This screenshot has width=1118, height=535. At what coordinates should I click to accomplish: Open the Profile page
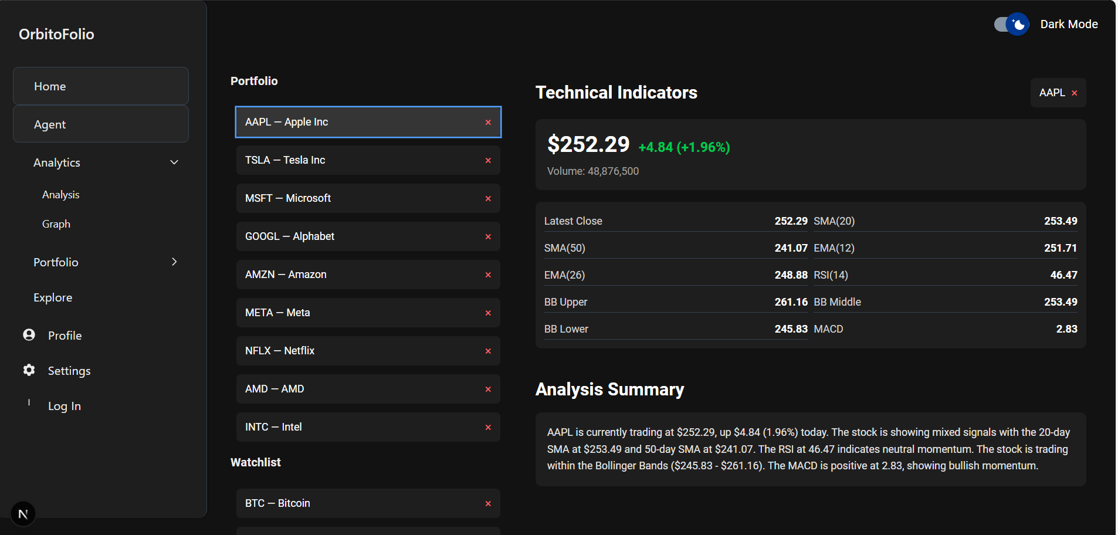(65, 336)
